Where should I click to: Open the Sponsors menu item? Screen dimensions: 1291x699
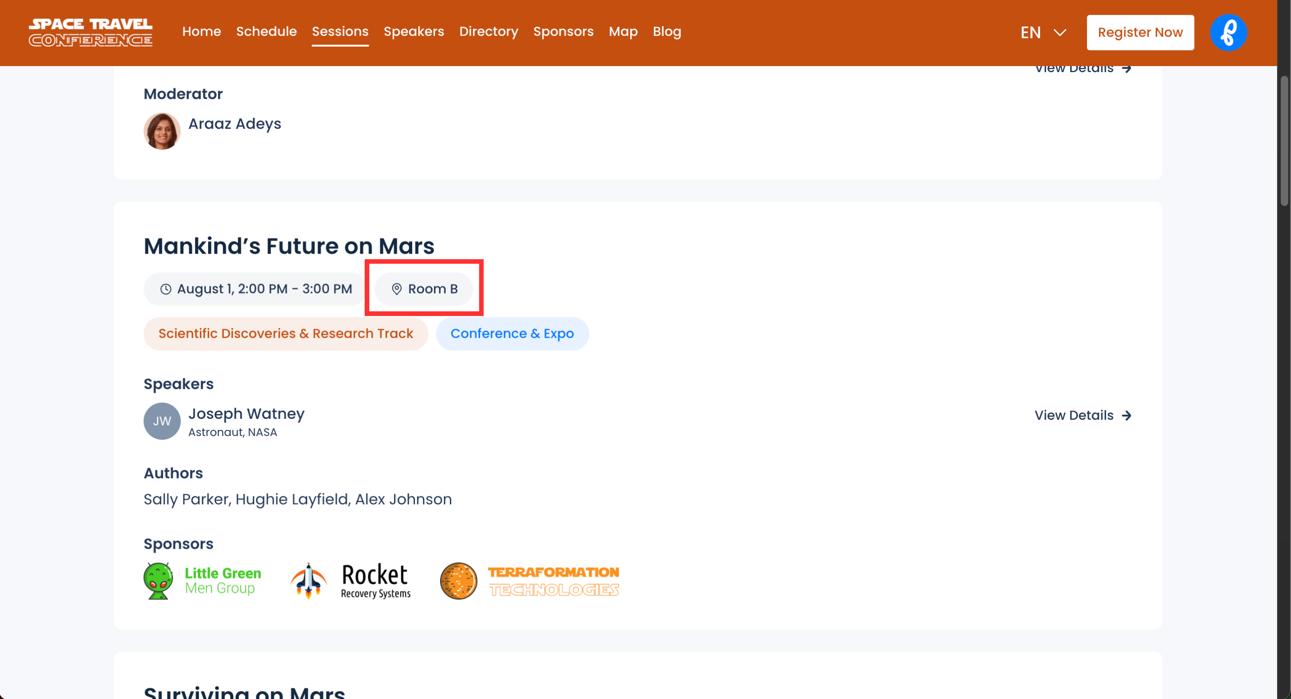point(564,32)
